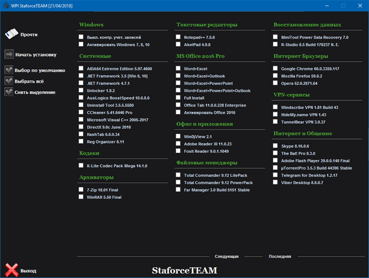Click the Начать установку arrow icon
Image resolution: width=369 pixels, height=278 pixels.
[9, 55]
